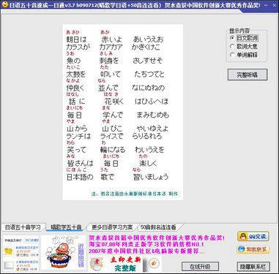Screen dimensions: 279x274
Task: Click the kana row あいうえお
Action: tap(148, 39)
